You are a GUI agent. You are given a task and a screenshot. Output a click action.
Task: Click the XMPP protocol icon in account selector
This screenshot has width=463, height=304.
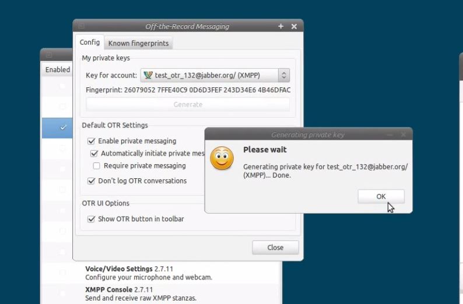(x=148, y=75)
